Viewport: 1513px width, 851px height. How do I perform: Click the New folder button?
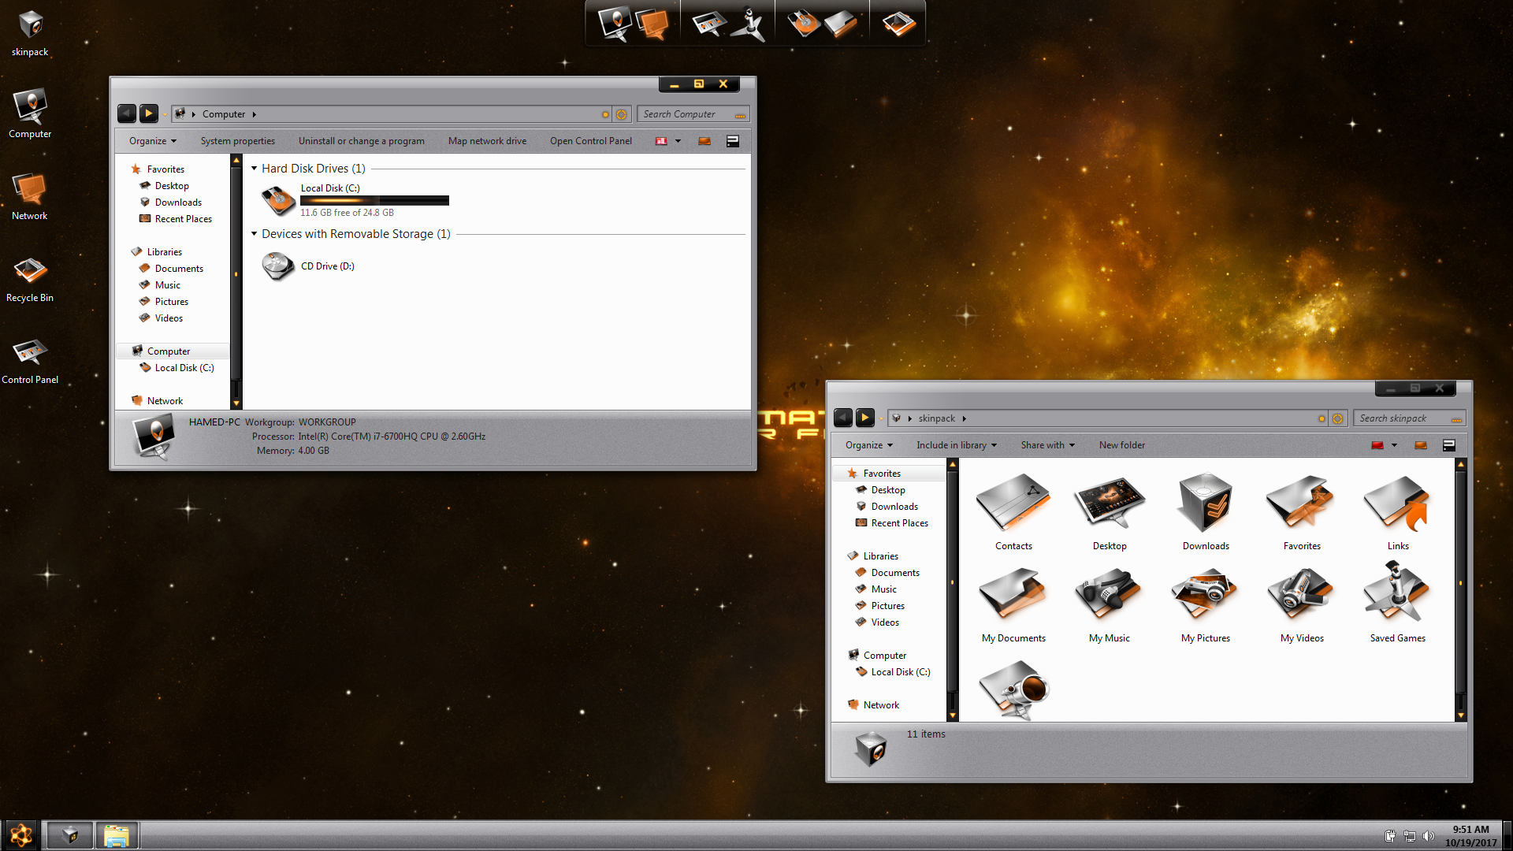(1121, 445)
